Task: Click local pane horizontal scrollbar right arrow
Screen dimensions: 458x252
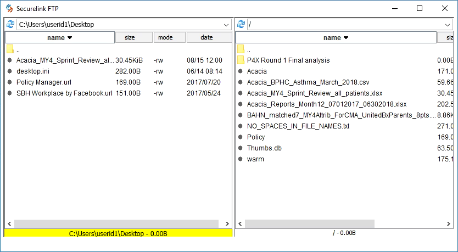Action: [227, 224]
